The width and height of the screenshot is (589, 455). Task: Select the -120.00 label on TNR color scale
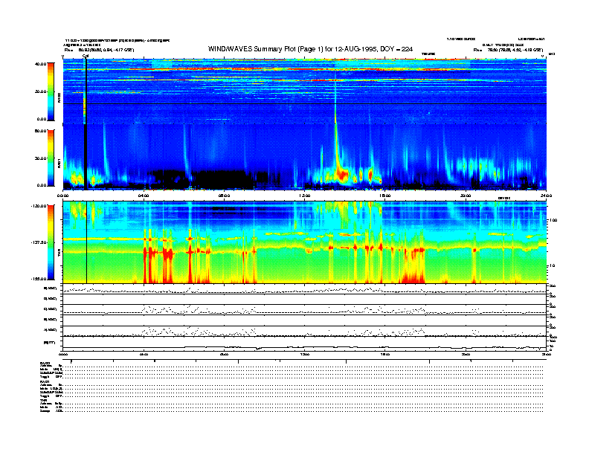tap(39, 206)
